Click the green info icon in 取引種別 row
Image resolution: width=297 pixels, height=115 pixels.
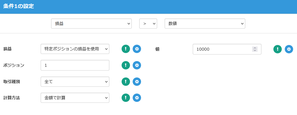tap(126, 82)
